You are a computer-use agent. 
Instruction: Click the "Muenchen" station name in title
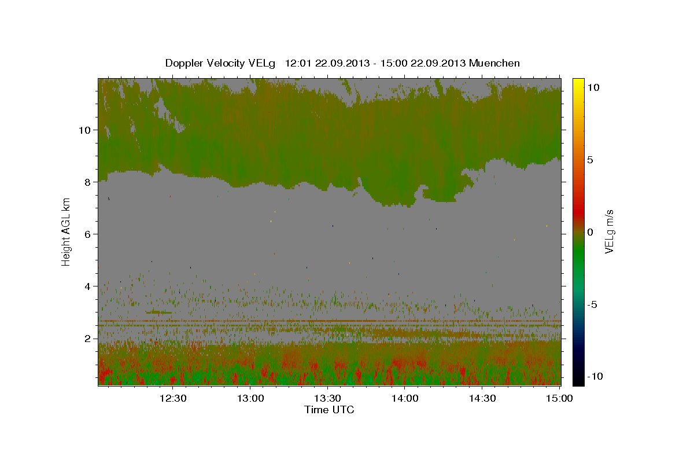tap(495, 63)
